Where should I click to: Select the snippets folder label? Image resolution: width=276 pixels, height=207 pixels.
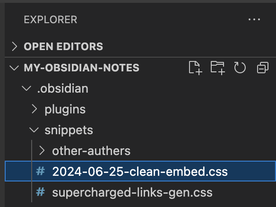pyautogui.click(x=69, y=130)
